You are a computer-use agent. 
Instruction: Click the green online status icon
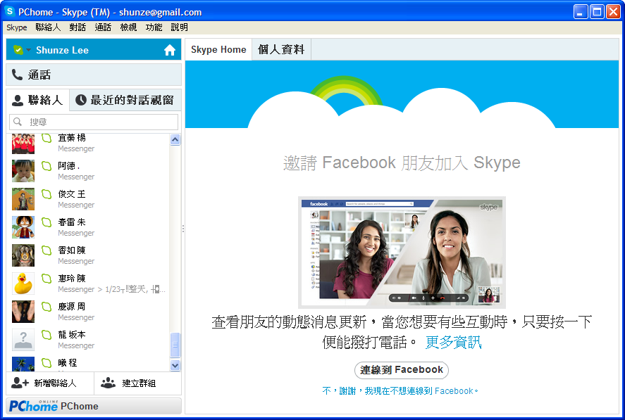tap(18, 50)
